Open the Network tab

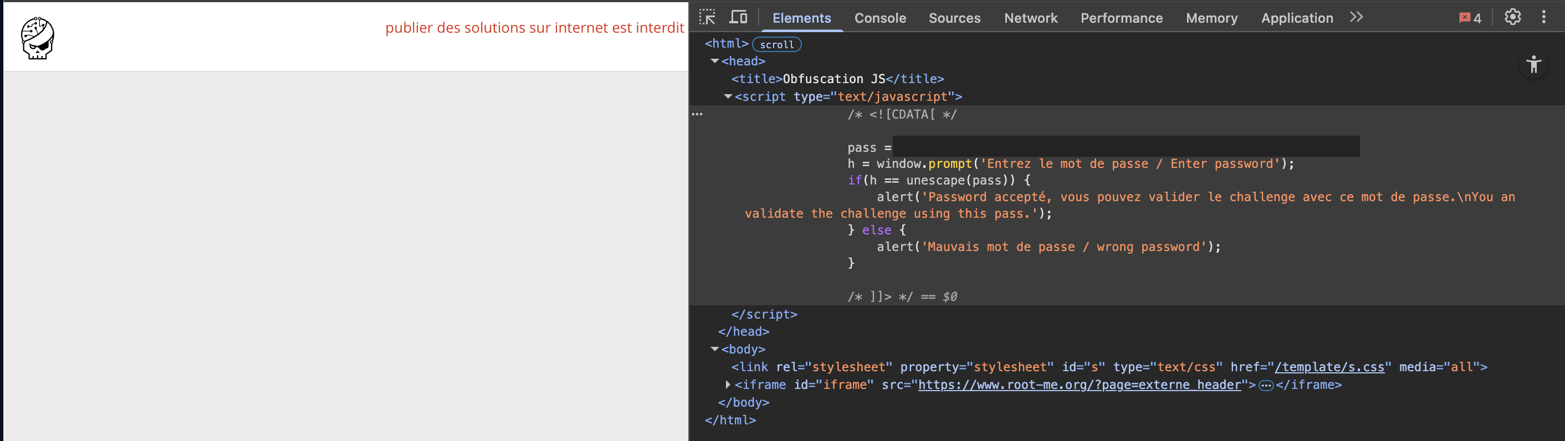click(x=1030, y=18)
